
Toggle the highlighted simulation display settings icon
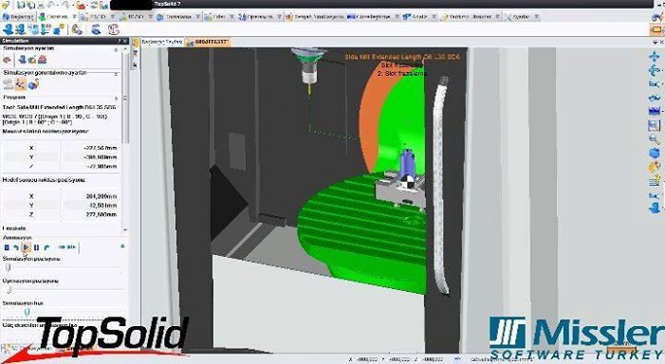[20, 84]
